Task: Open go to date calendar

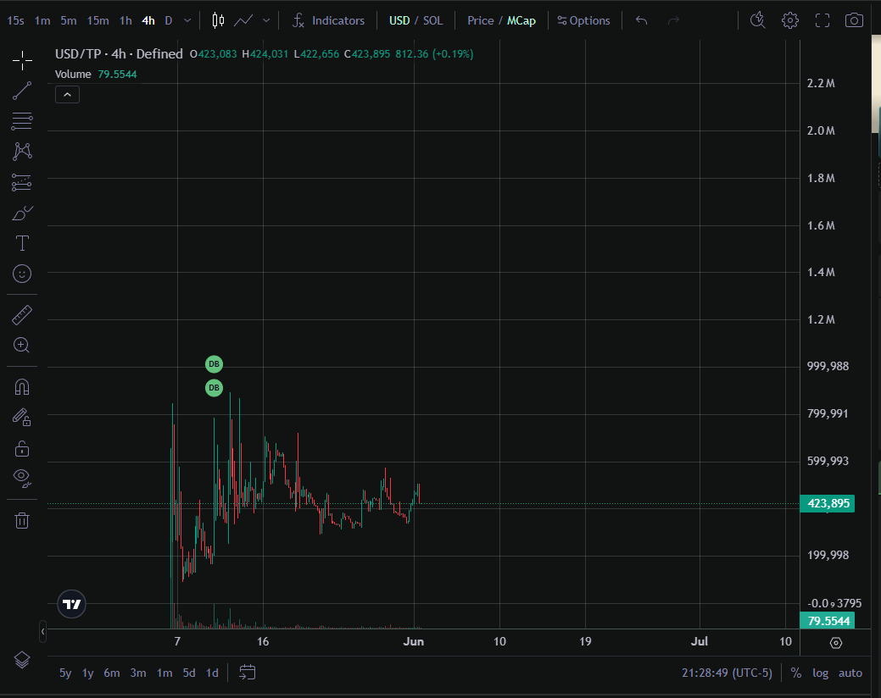Action: click(248, 673)
